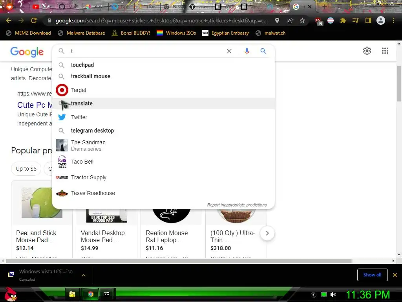Viewport: 402px width, 302px height.
Task: Share this page via the share icon
Action: (x=290, y=20)
